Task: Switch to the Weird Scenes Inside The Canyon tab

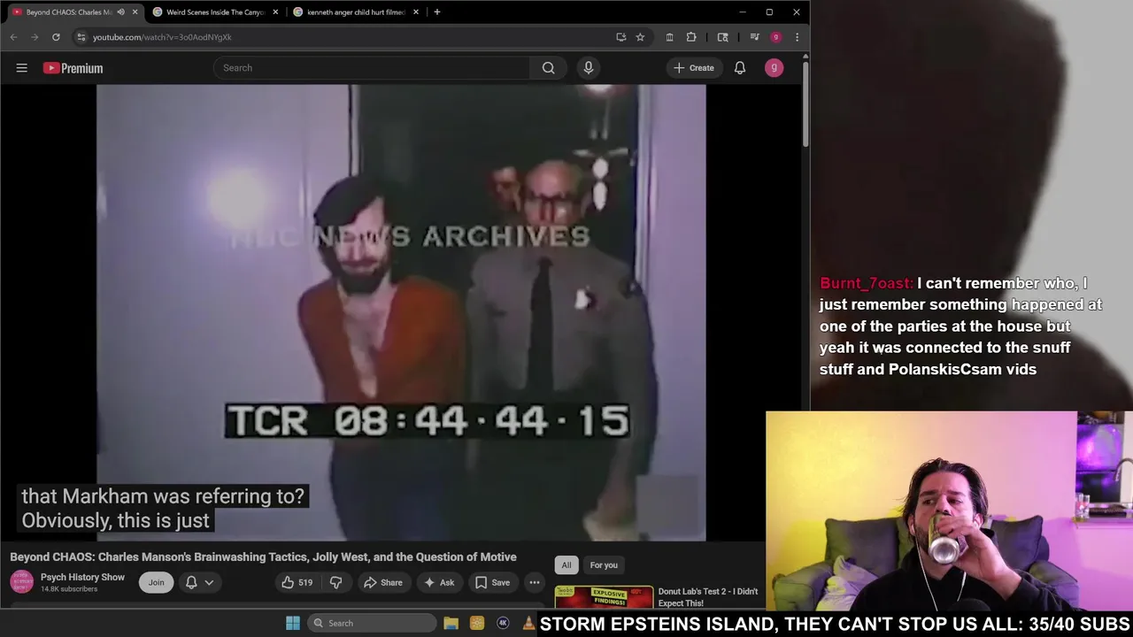Action: coord(215,12)
